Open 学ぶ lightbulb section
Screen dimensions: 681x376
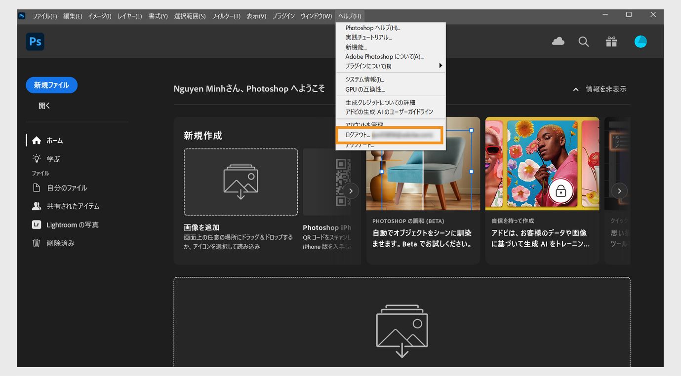tap(46, 159)
